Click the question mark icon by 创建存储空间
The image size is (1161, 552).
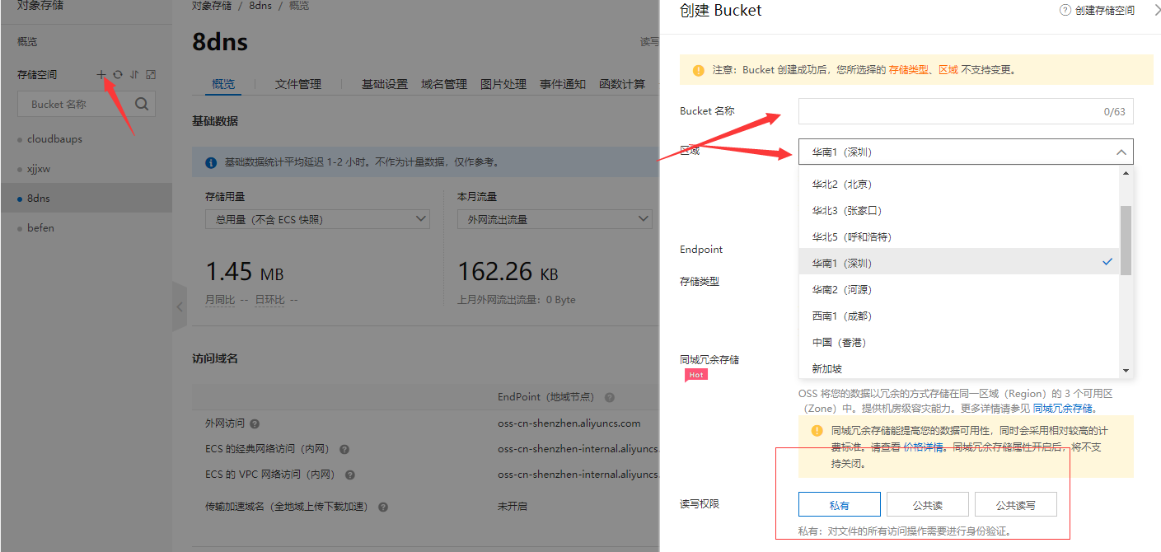(x=1065, y=11)
